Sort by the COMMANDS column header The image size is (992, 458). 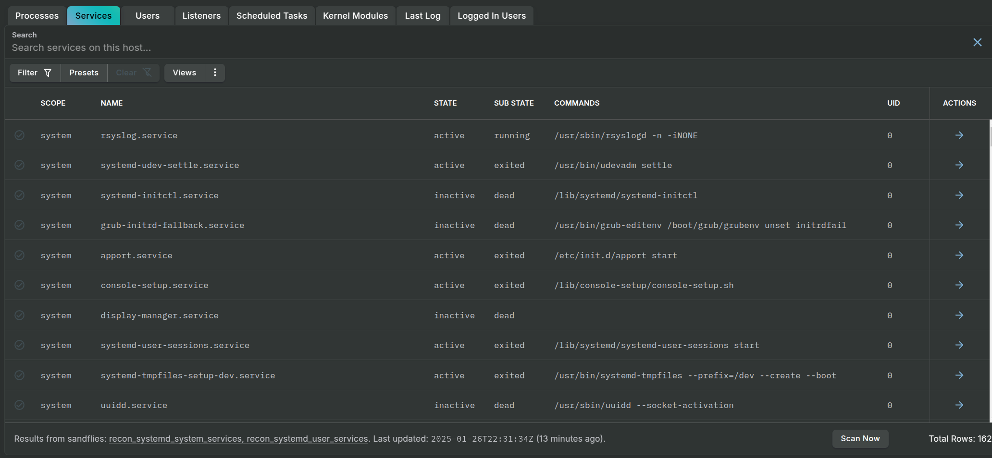577,103
